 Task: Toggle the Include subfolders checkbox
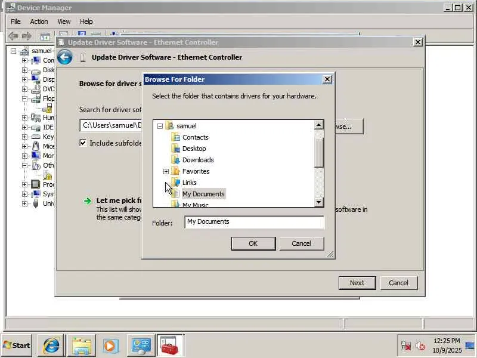coord(83,143)
